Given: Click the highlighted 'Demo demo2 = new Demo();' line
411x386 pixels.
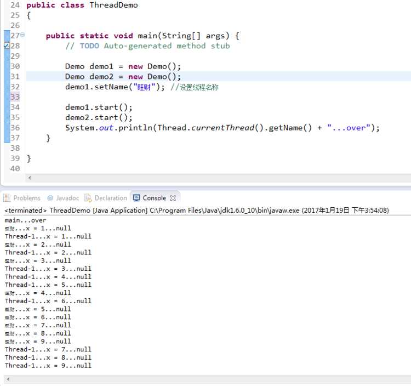Looking at the screenshot, I should tap(123, 77).
